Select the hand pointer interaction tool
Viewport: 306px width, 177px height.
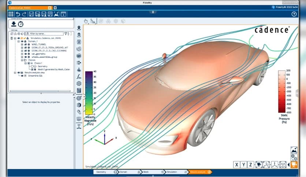point(86,21)
